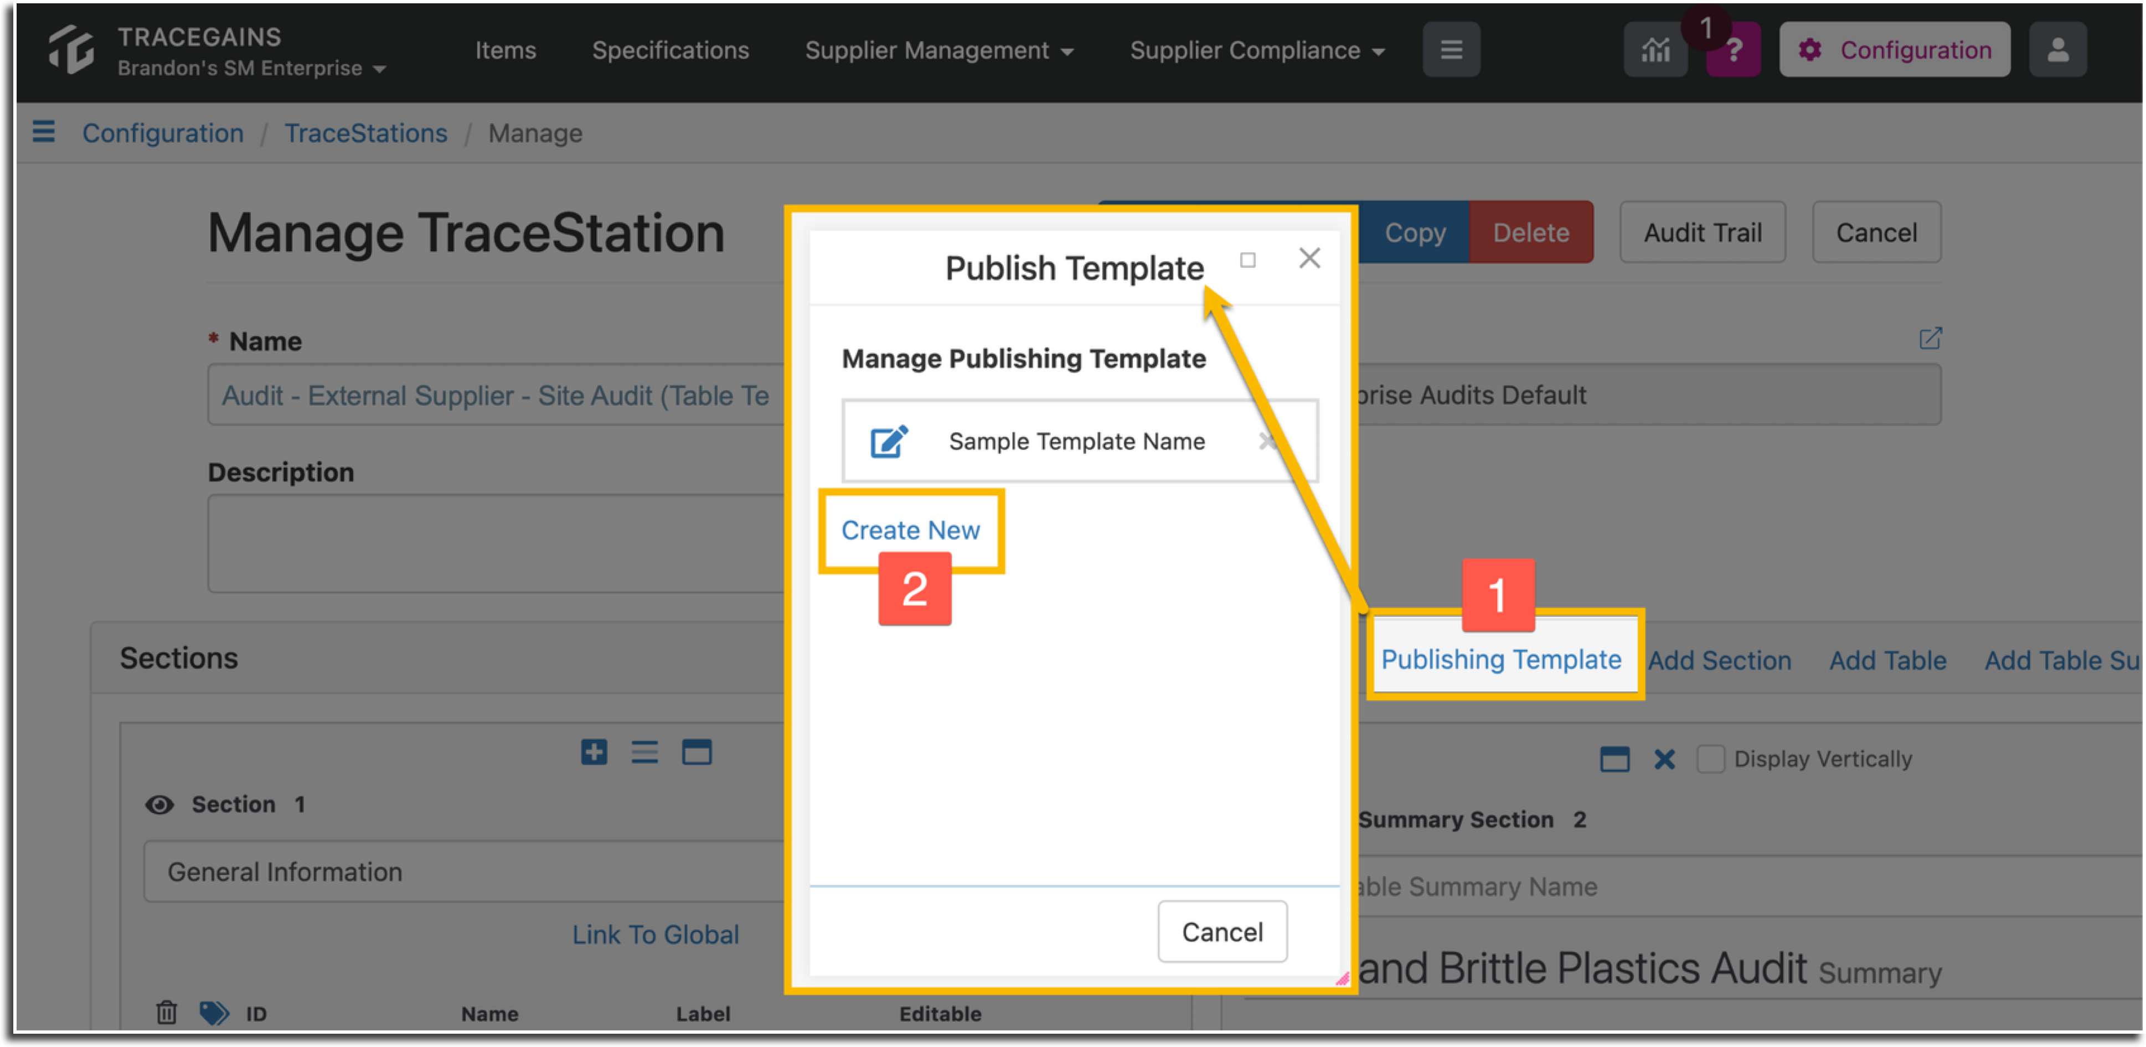Click the hamburger menu icon beside Supplier Compliance
This screenshot has height=1047, width=2146.
1451,50
